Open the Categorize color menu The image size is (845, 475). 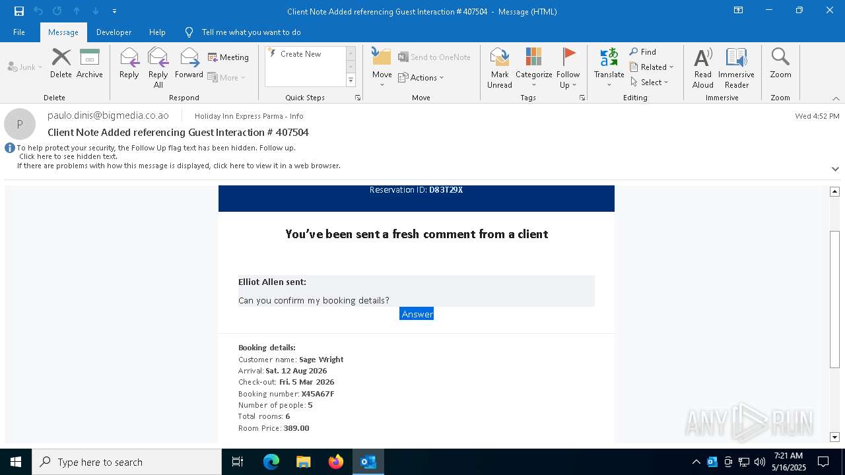(x=533, y=68)
